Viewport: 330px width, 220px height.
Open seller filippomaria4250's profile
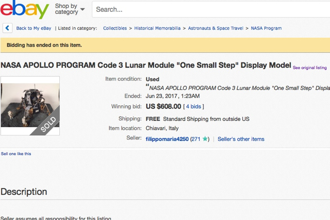coord(167,139)
